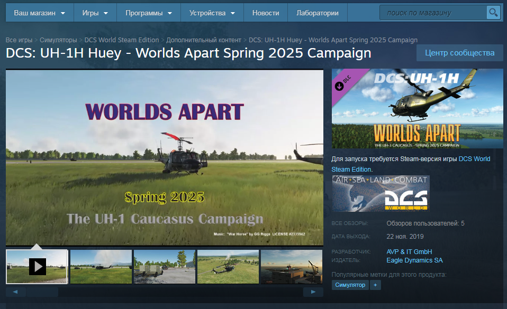Expand the Программы dropdown menu
Image resolution: width=507 pixels, height=309 pixels.
click(x=149, y=13)
